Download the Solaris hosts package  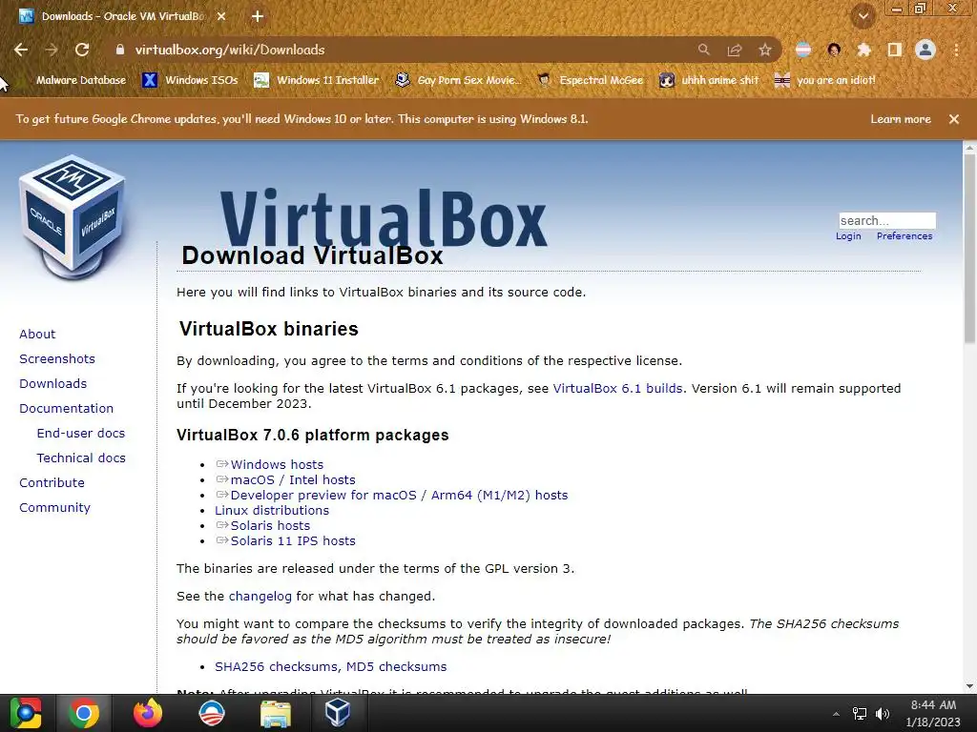point(270,525)
